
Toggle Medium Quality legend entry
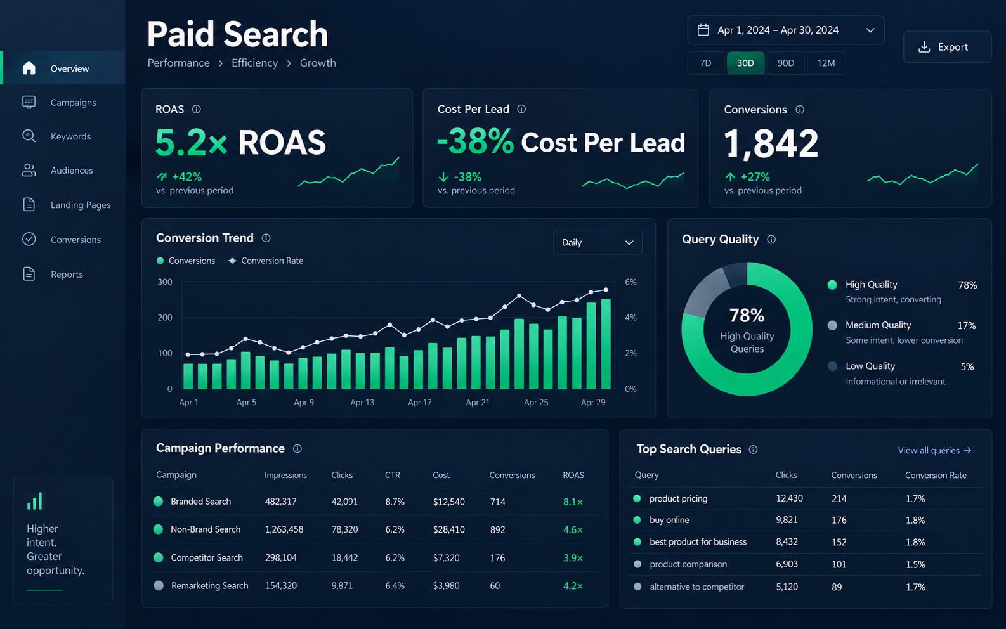870,325
